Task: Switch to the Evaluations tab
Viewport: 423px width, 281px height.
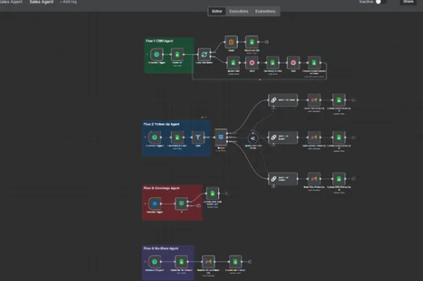Action: (265, 12)
